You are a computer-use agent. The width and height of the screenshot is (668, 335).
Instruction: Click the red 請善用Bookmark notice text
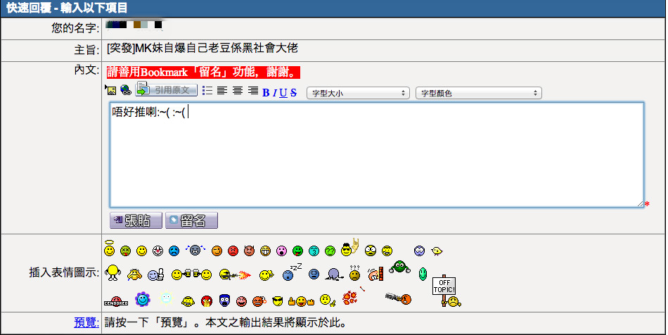click(x=203, y=72)
